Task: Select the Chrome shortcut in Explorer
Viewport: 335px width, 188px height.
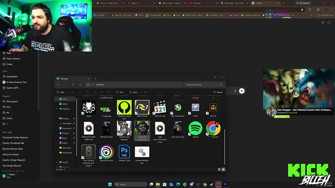Action: click(x=213, y=130)
